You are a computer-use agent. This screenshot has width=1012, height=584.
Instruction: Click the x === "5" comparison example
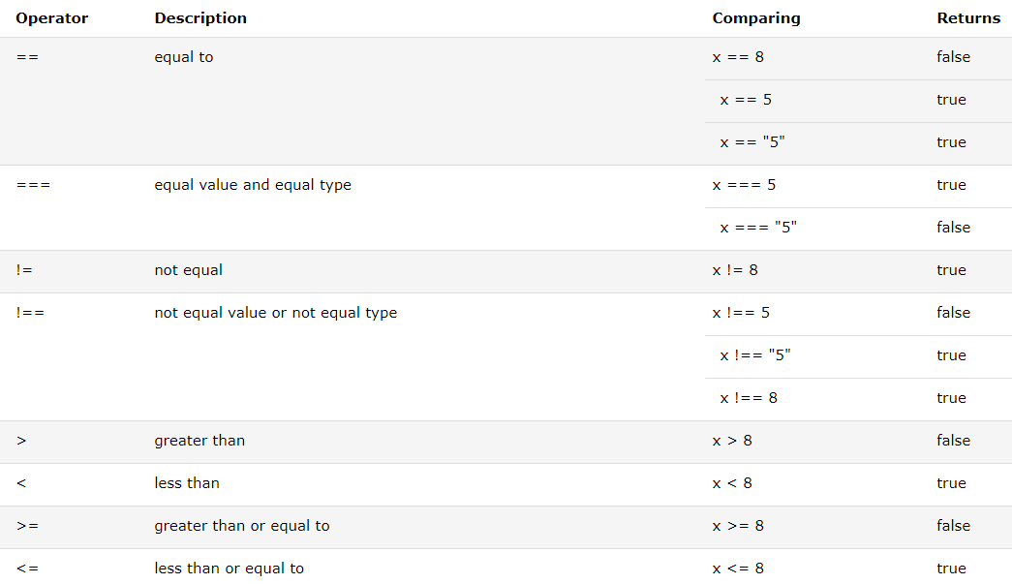coord(758,228)
